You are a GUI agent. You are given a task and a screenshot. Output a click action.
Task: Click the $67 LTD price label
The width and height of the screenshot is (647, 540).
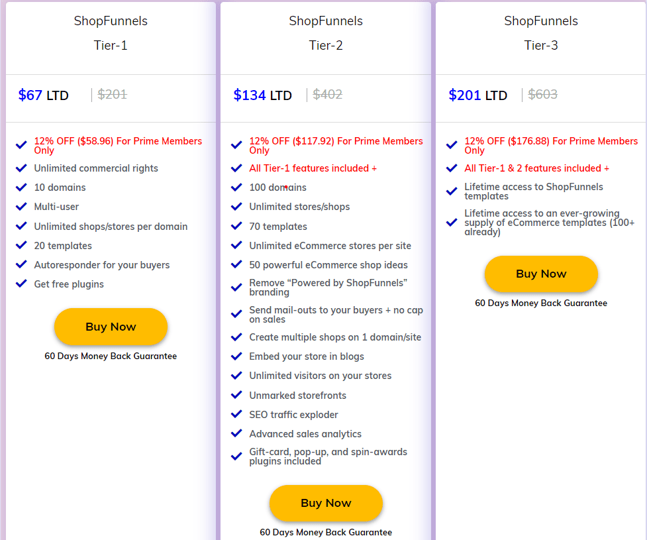coord(44,95)
